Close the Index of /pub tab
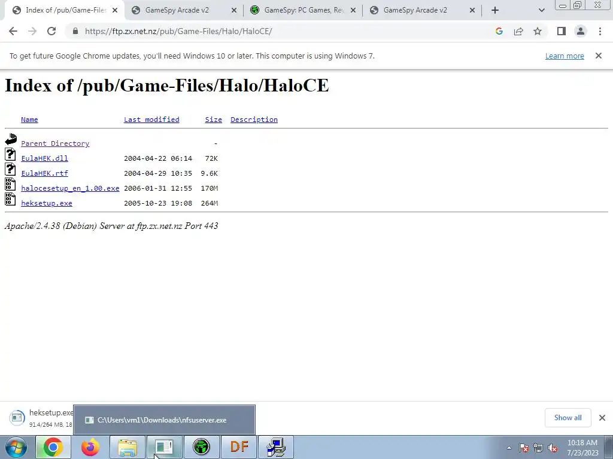This screenshot has width=613, height=459. point(115,10)
